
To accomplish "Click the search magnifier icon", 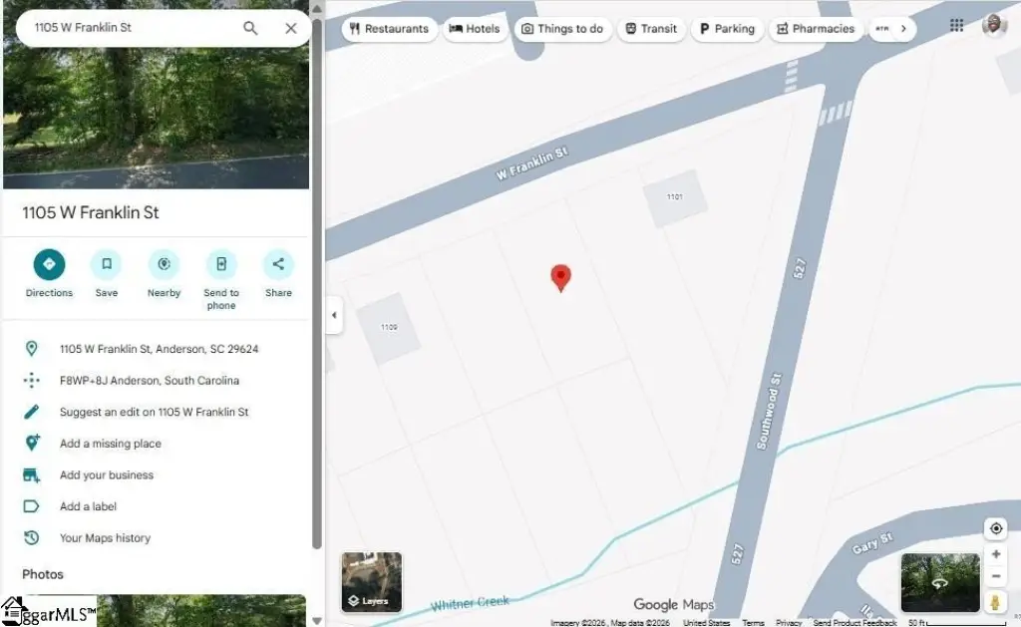I will pos(250,28).
